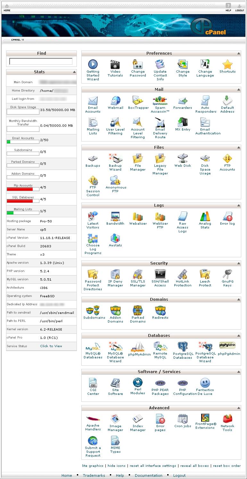The image size is (247, 479).
Task: Collapse the Stats panel
Action: pyautogui.click(x=74, y=72)
